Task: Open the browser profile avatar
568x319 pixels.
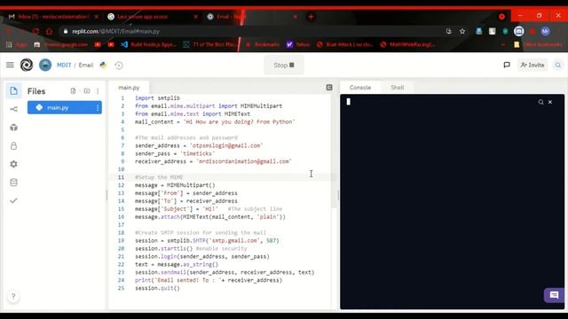Action: (545, 32)
